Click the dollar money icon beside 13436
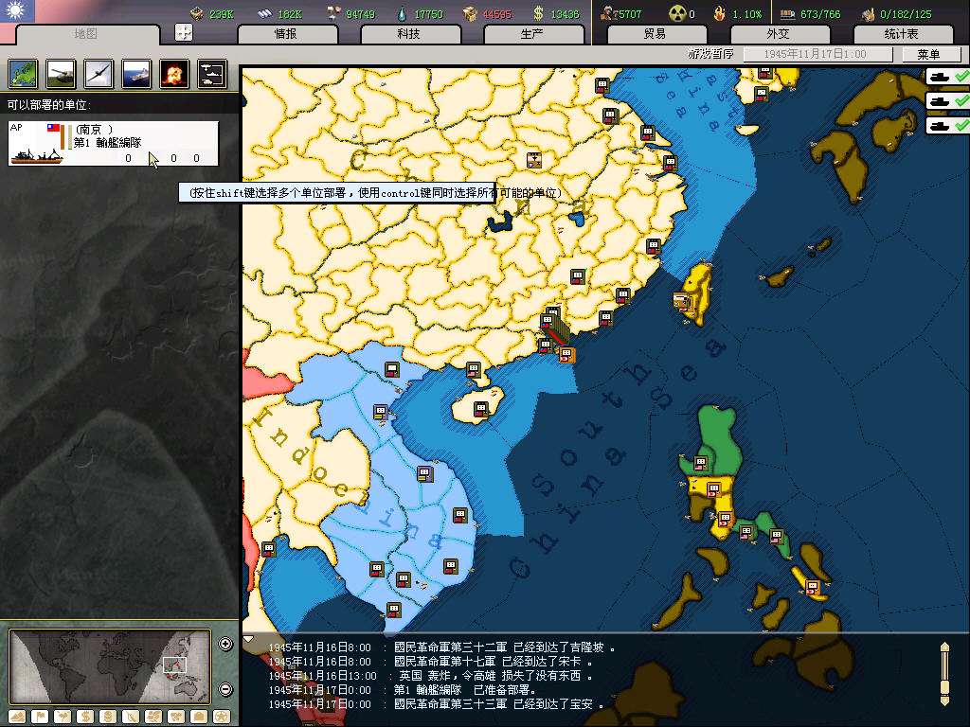The height and width of the screenshot is (727, 970). (538, 13)
